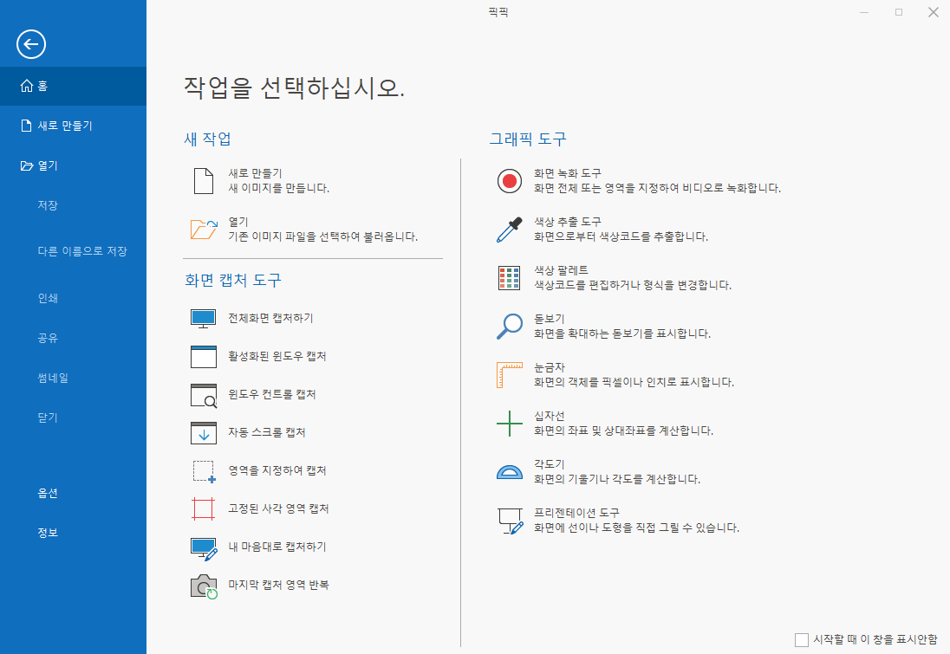Select 홈 in the left sidebar
Screen dimensions: 950x654
(73, 86)
